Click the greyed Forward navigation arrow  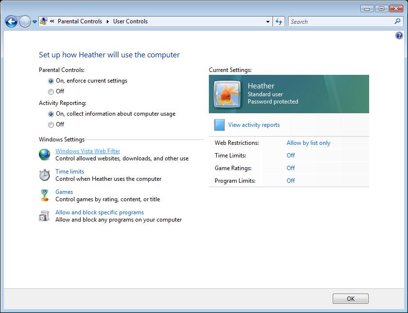[25, 21]
